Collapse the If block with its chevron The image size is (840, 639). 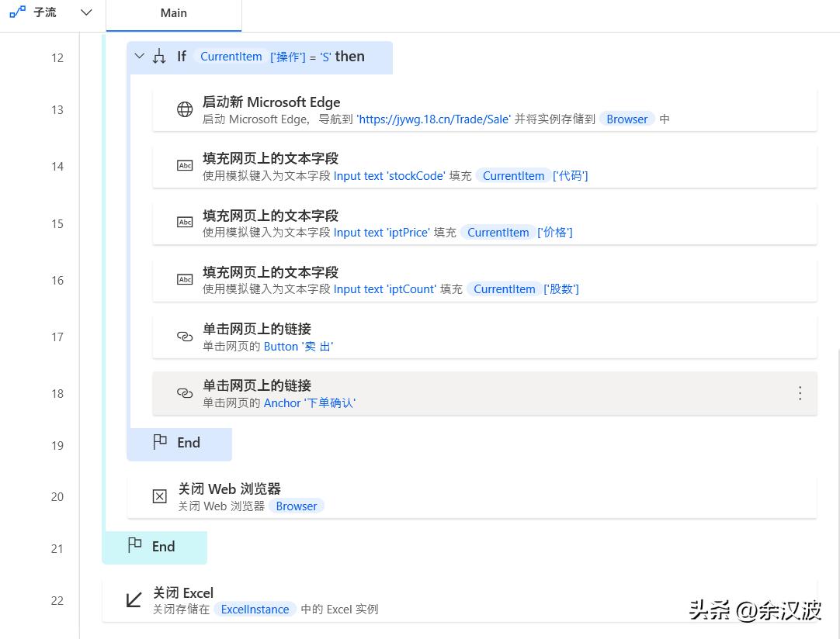click(139, 55)
